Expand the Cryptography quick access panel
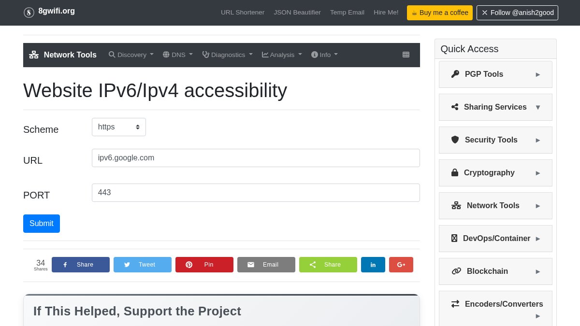The image size is (580, 326). pyautogui.click(x=495, y=172)
